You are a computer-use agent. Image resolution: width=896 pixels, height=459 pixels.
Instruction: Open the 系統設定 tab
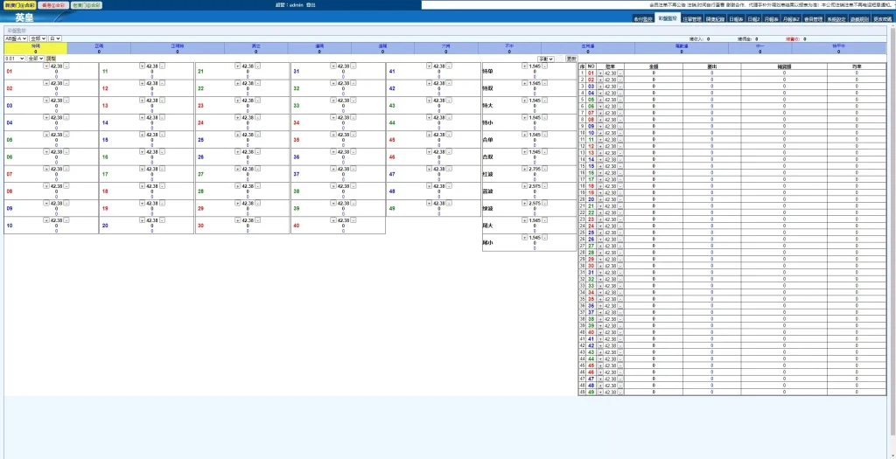point(836,19)
